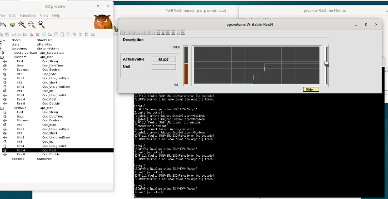Click the green trend chart toolbar icon
Viewport: 388px width, 199px height.
[x=19, y=34]
